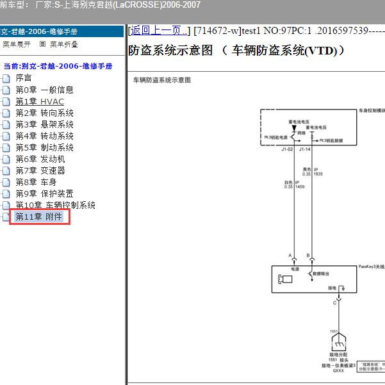Click the page icon next to 第6章 发动机
385x385 pixels.
click(x=6, y=160)
